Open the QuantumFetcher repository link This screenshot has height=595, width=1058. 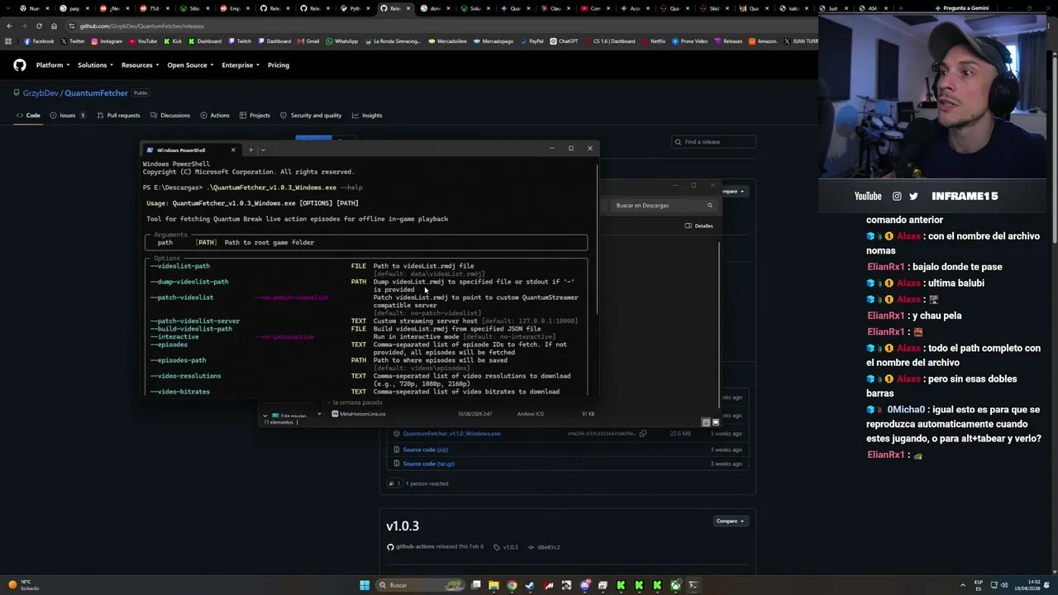pyautogui.click(x=96, y=93)
